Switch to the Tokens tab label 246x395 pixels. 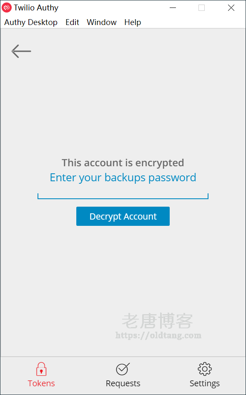(41, 383)
